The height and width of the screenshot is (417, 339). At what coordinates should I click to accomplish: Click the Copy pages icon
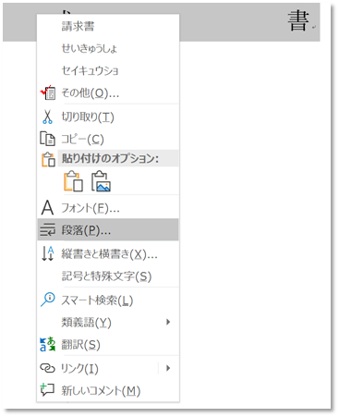click(x=47, y=139)
